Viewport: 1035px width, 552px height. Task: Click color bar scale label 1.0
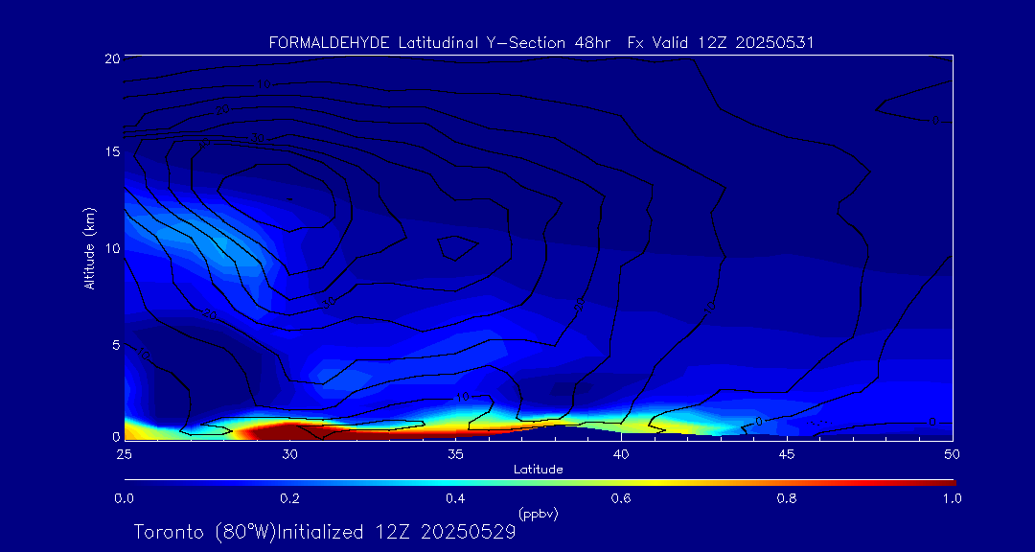pos(952,498)
